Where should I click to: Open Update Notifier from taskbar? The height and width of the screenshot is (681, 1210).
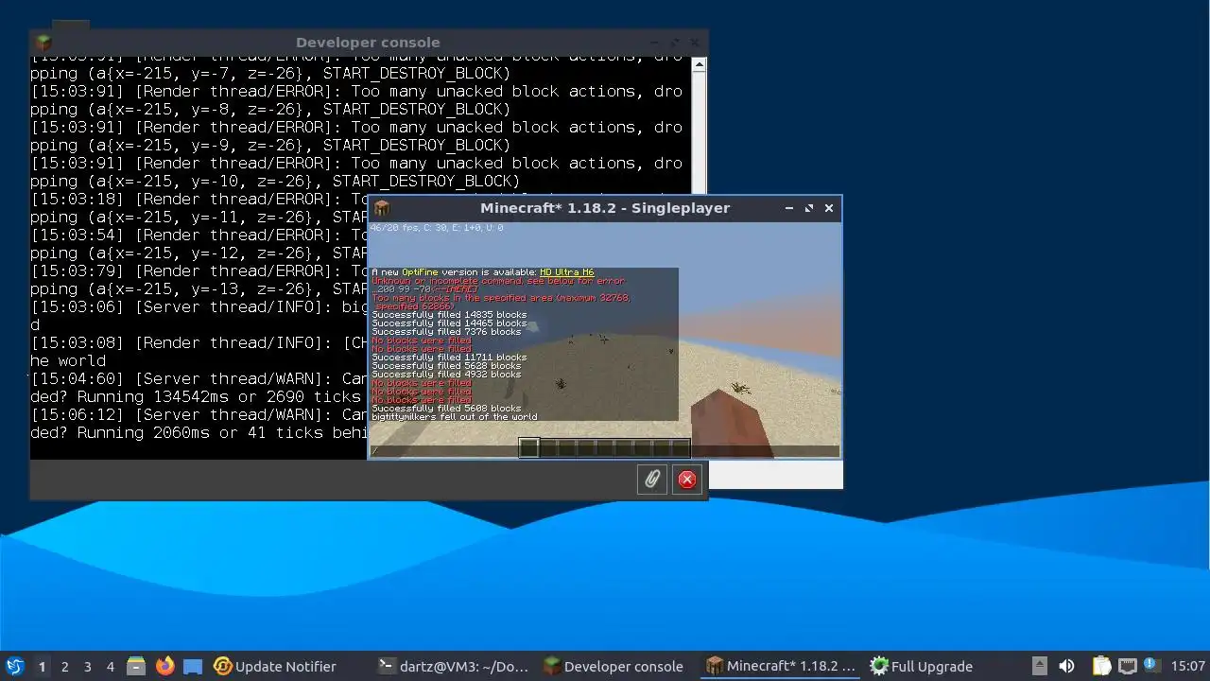tap(275, 666)
